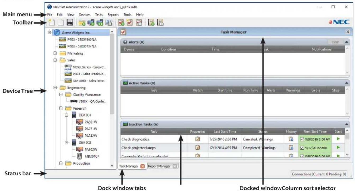Click the Add Folder toolbar icon
This screenshot has width=355, height=191.
[x=82, y=23]
